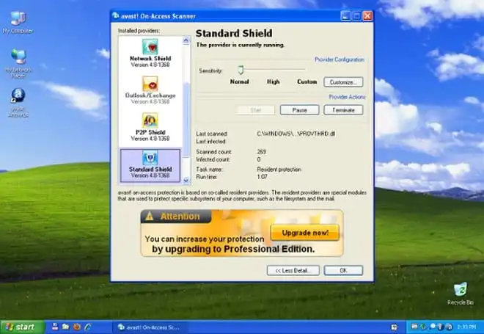Collapse details with Less Detail button
Viewport: 484px width, 334px height.
click(x=293, y=270)
